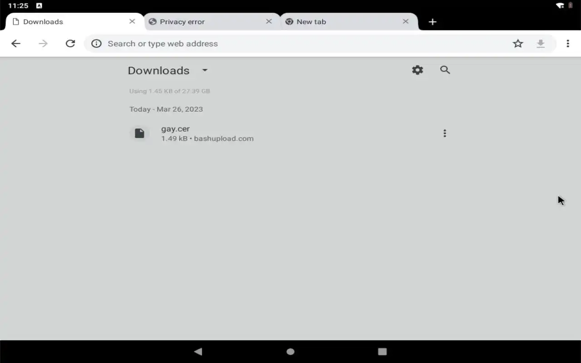Switch to the Privacy error tab

coord(212,22)
